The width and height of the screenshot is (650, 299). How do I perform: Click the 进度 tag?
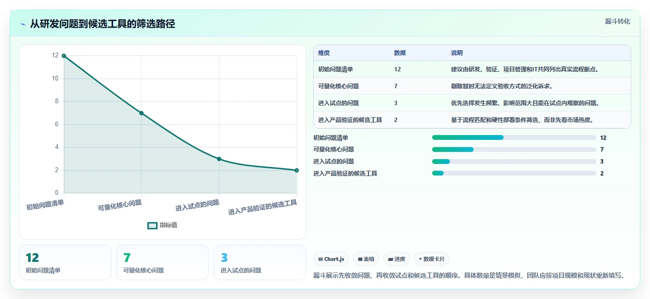(x=397, y=259)
